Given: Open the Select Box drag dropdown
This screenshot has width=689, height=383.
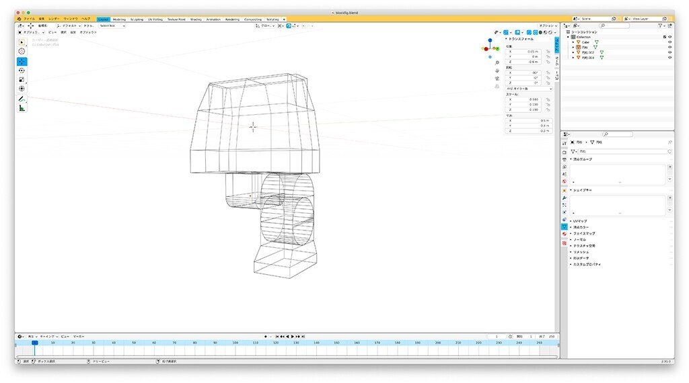Looking at the screenshot, I should [x=112, y=26].
